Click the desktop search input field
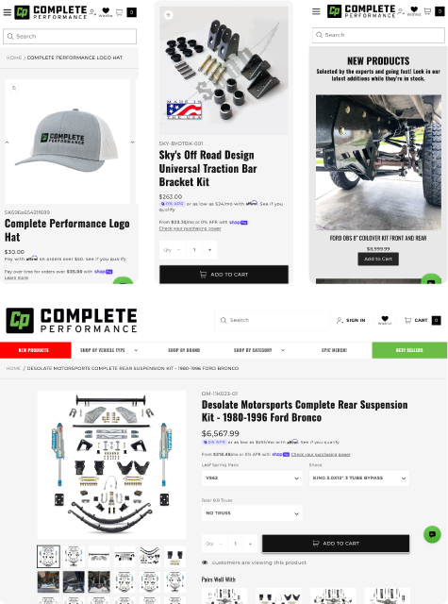The width and height of the screenshot is (448, 604). coord(273,320)
